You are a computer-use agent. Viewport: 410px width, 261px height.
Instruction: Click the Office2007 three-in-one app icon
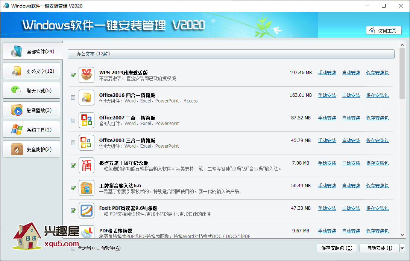click(x=87, y=120)
